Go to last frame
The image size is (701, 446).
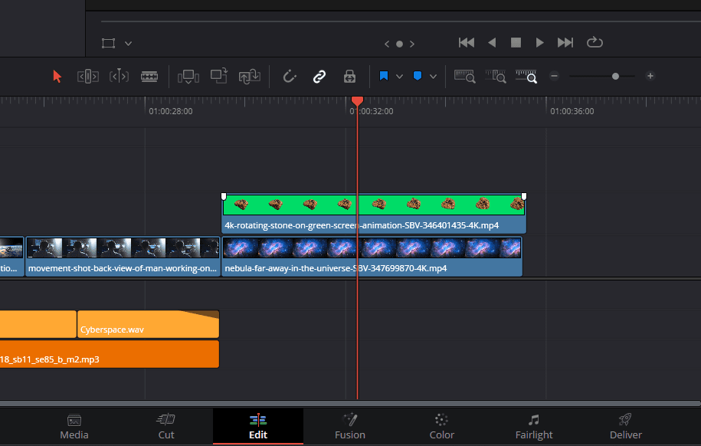click(x=565, y=42)
